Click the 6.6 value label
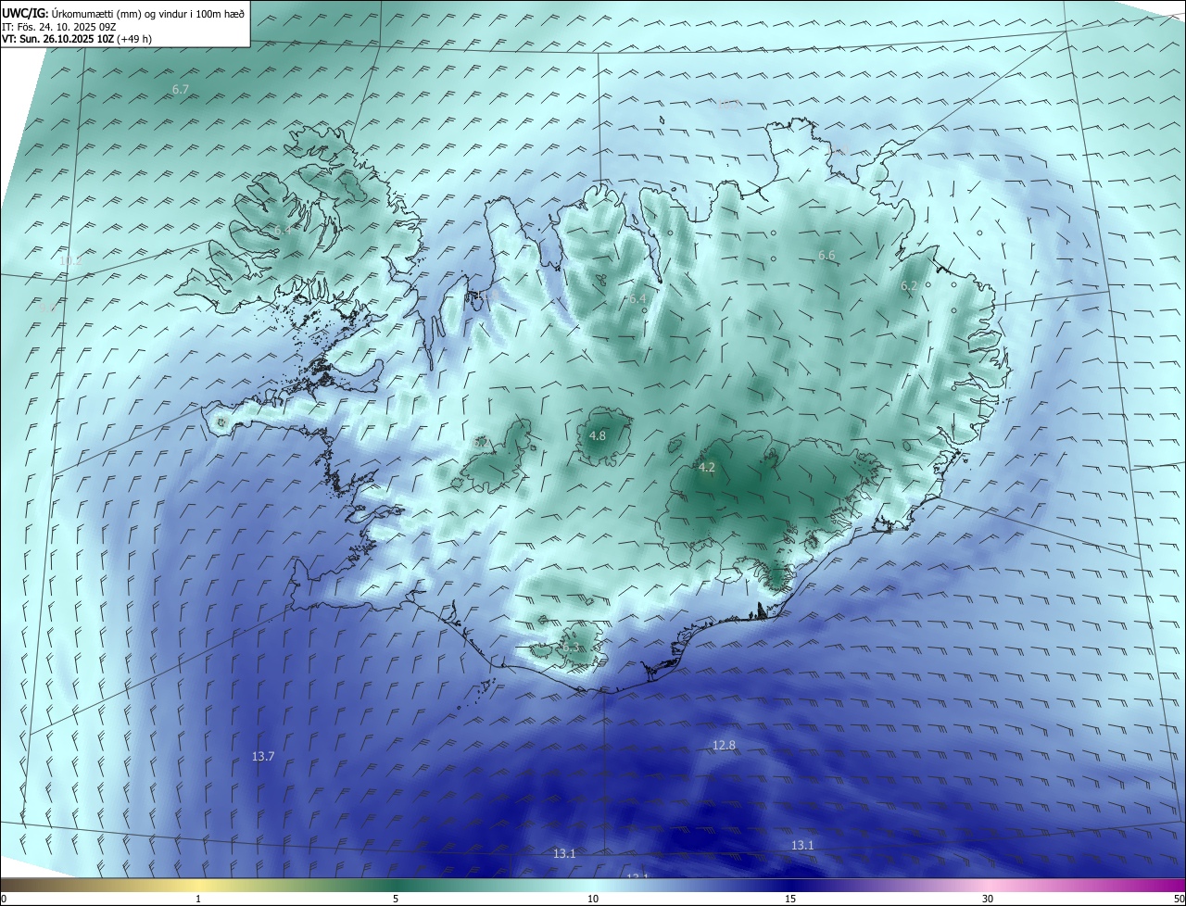The height and width of the screenshot is (906, 1186). click(826, 255)
